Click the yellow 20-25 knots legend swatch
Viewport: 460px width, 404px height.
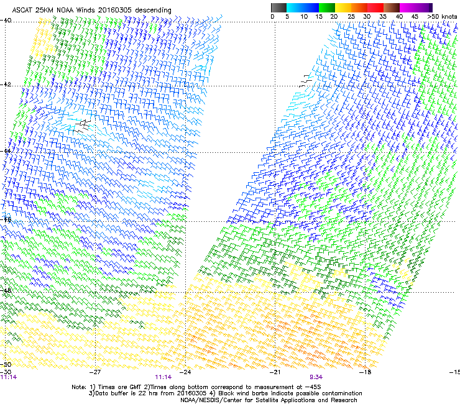pyautogui.click(x=343, y=7)
